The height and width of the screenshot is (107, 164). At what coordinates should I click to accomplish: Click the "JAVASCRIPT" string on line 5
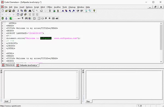pyautogui.click(x=35, y=33)
